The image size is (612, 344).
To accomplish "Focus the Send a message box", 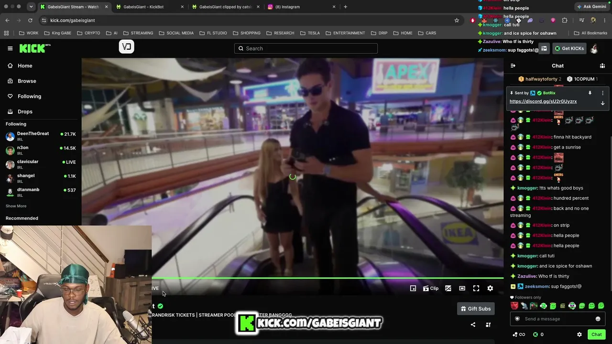I will coord(557,319).
